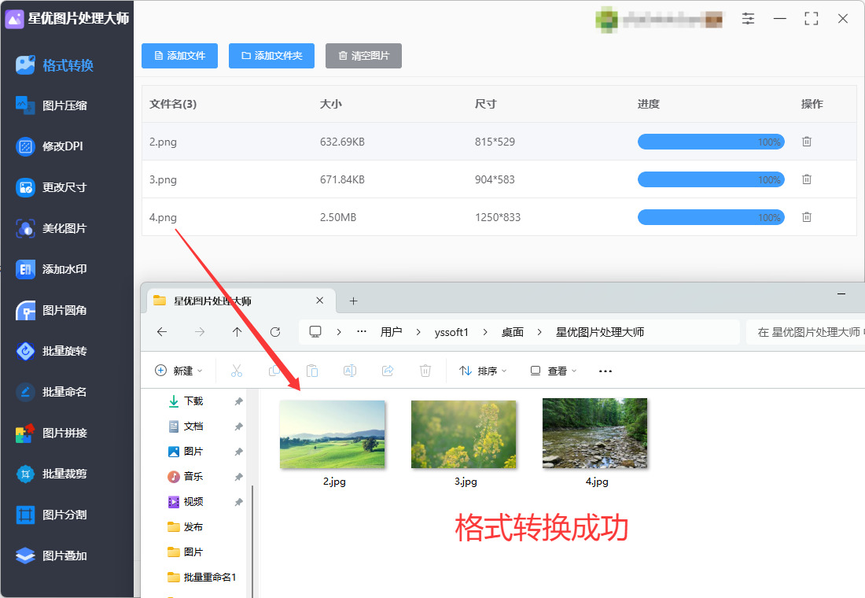Click the chevron after 桌面 in address bar

click(x=539, y=332)
